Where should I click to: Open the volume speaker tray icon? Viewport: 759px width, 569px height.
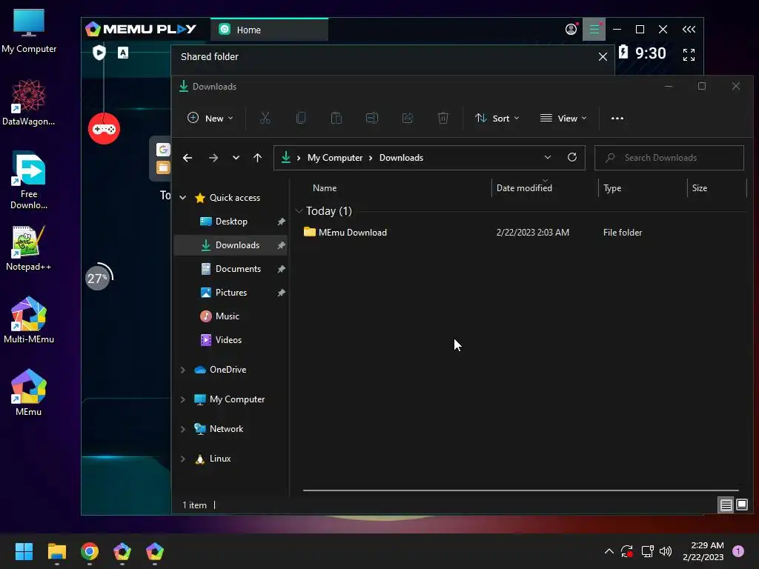pos(666,551)
